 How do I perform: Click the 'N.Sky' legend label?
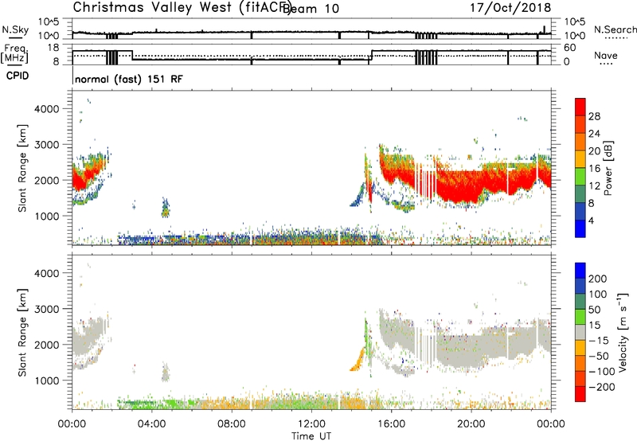(x=15, y=29)
